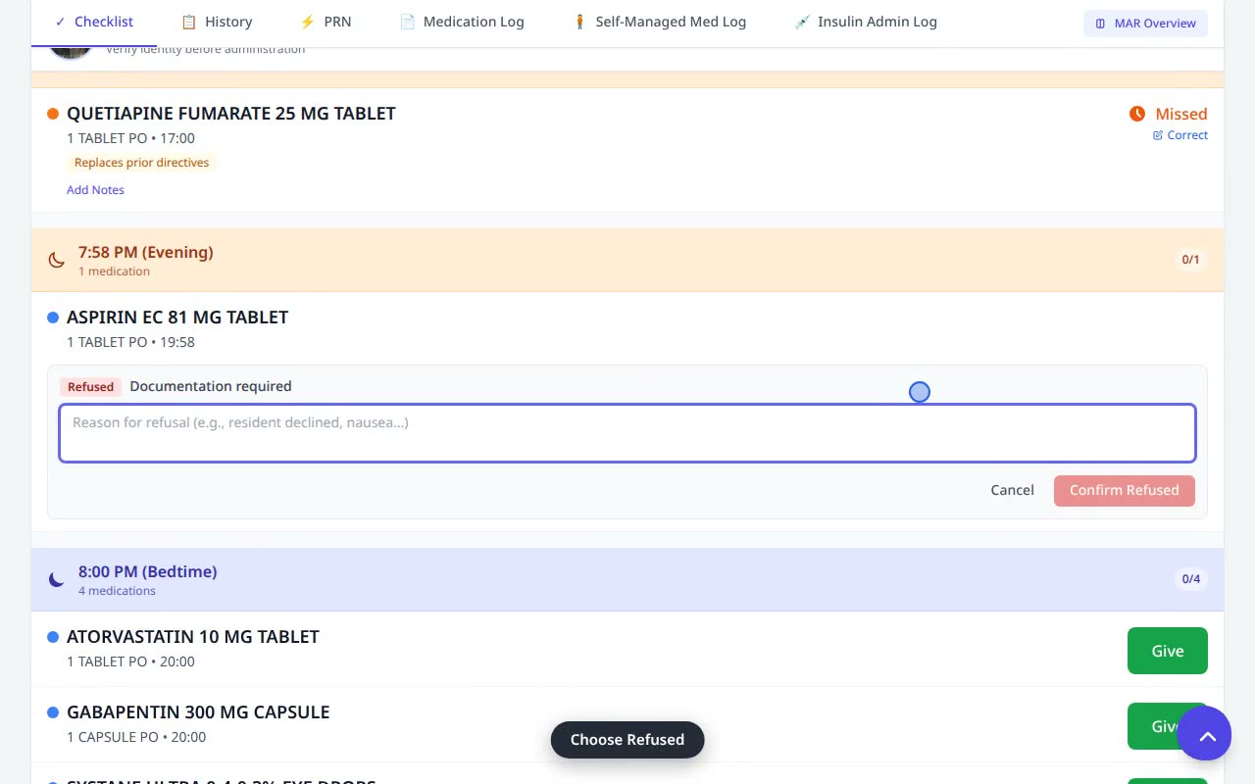1255x784 pixels.
Task: Click the ASPIRIN EC 81 MG TABLET name
Action: 177,318
